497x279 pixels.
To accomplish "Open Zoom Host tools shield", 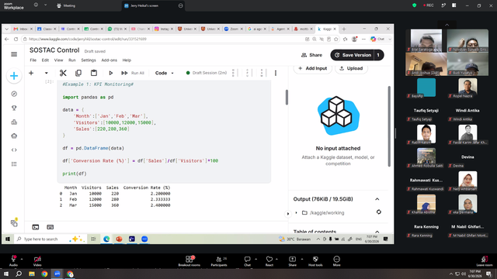I will point(315,260).
